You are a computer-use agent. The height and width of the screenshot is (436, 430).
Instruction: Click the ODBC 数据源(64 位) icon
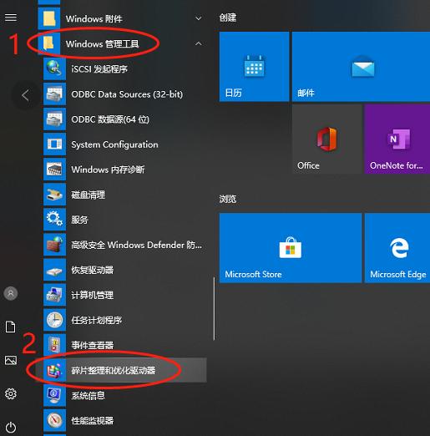coord(54,119)
